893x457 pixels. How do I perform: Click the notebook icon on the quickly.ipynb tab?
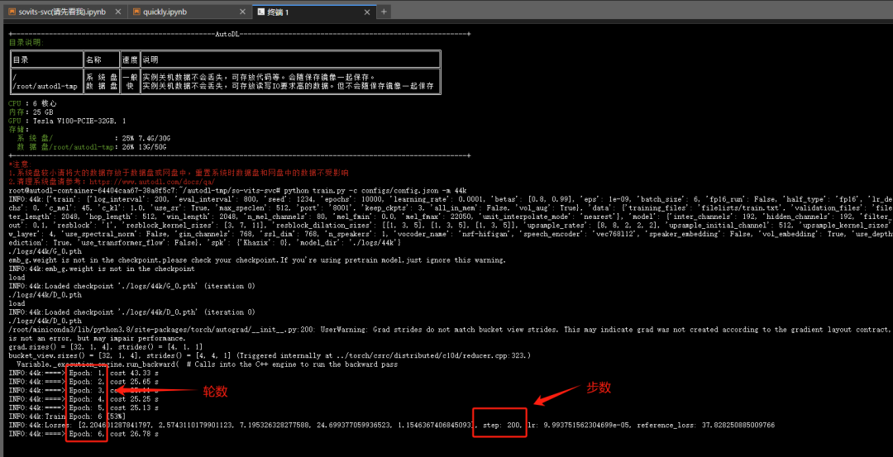[136, 12]
